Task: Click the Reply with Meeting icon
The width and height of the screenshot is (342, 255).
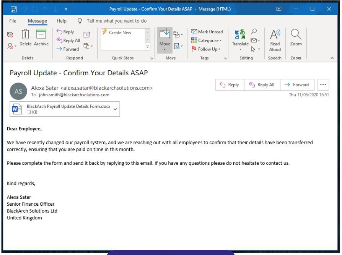Action: (86, 34)
